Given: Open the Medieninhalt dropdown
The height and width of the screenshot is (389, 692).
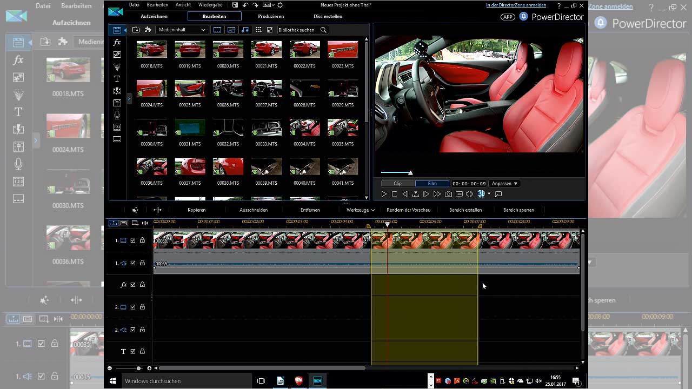Looking at the screenshot, I should click(182, 30).
